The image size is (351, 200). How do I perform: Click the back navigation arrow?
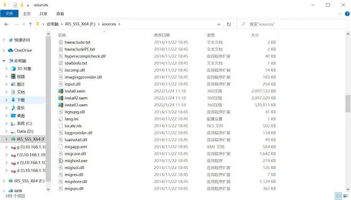[x=6, y=24]
